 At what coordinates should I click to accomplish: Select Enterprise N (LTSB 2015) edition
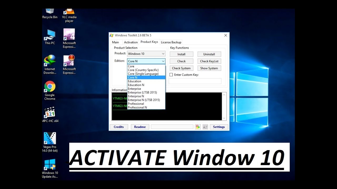tap(146, 100)
